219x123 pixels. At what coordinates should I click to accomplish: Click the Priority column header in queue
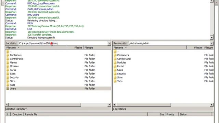[172, 114]
